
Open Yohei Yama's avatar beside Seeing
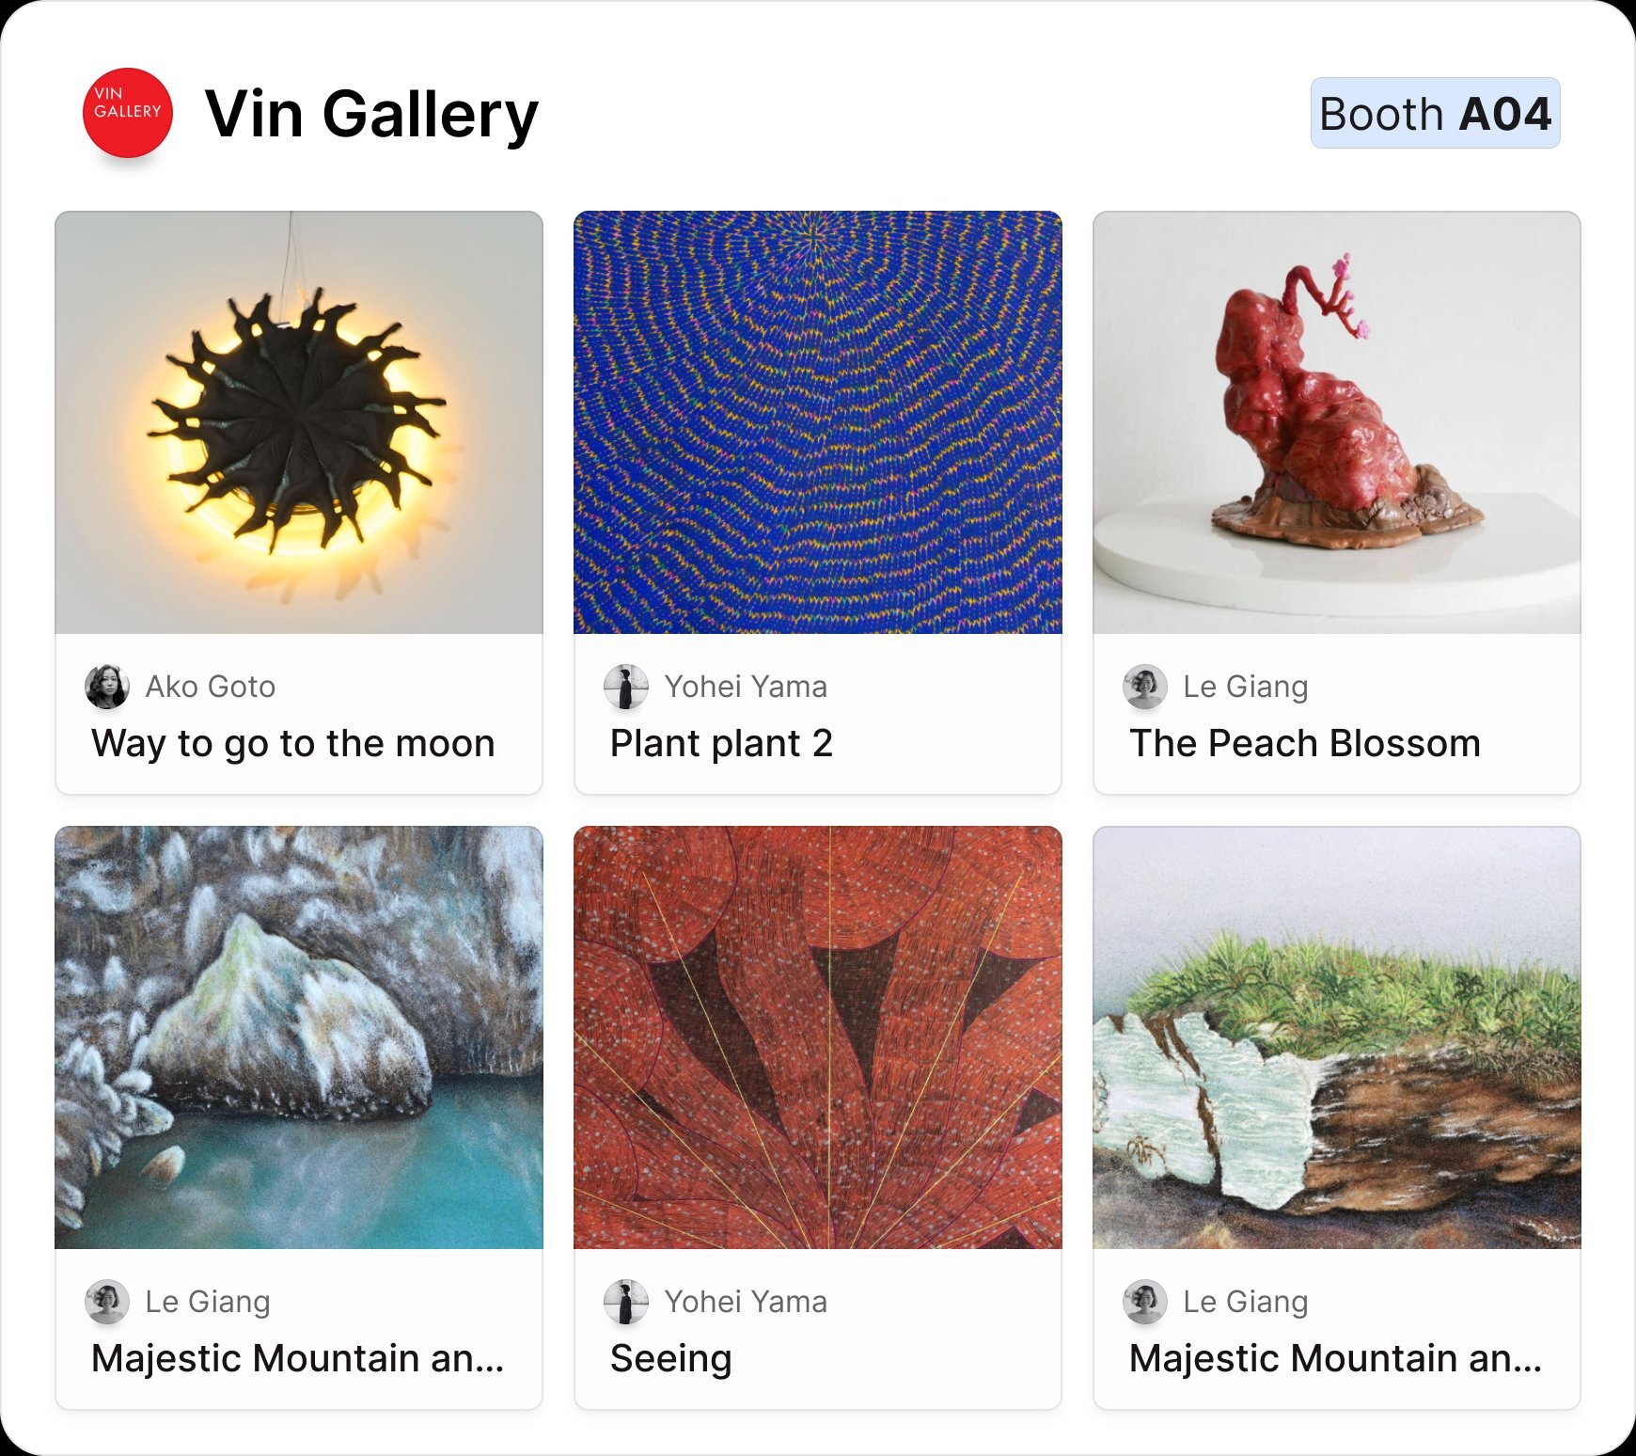(x=626, y=1302)
